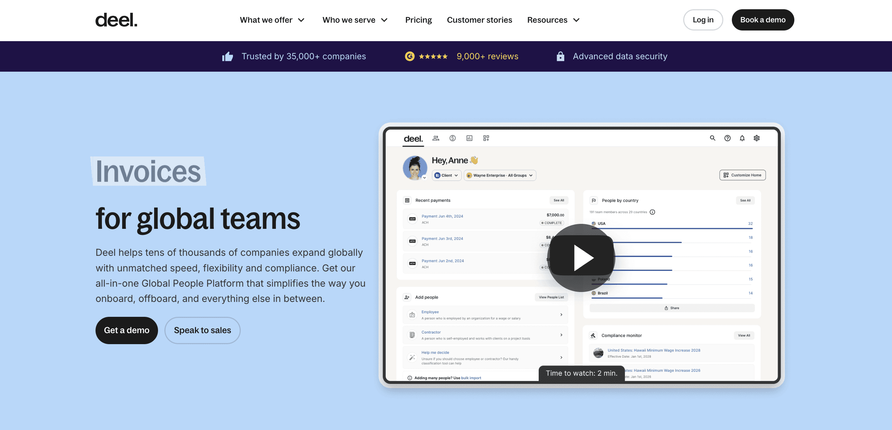Open the payments dollar icon in dashboard
This screenshot has width=892, height=430.
[452, 138]
